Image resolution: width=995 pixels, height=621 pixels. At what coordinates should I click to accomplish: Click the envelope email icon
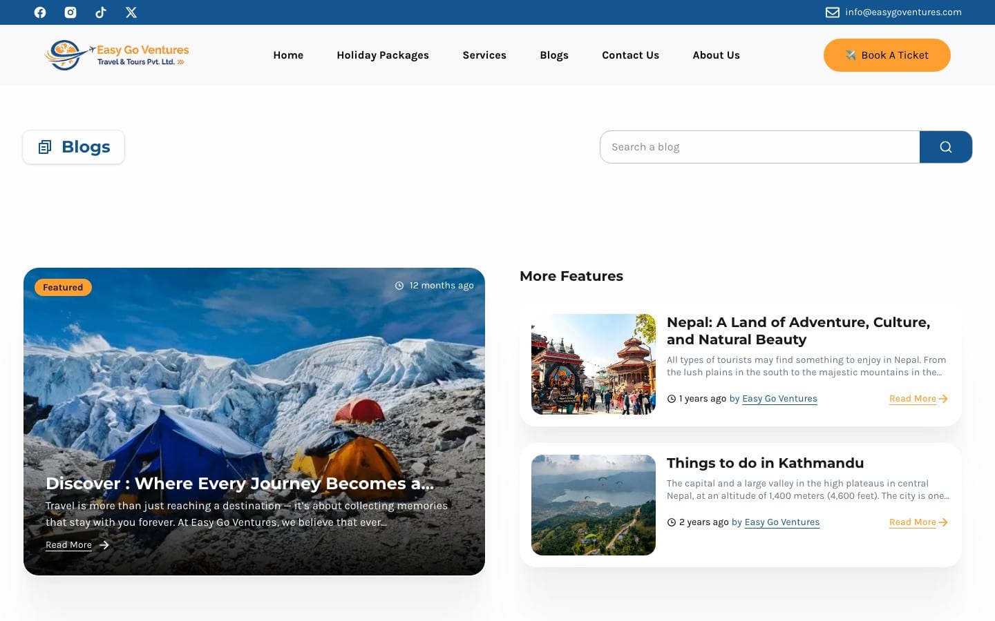[x=833, y=12]
